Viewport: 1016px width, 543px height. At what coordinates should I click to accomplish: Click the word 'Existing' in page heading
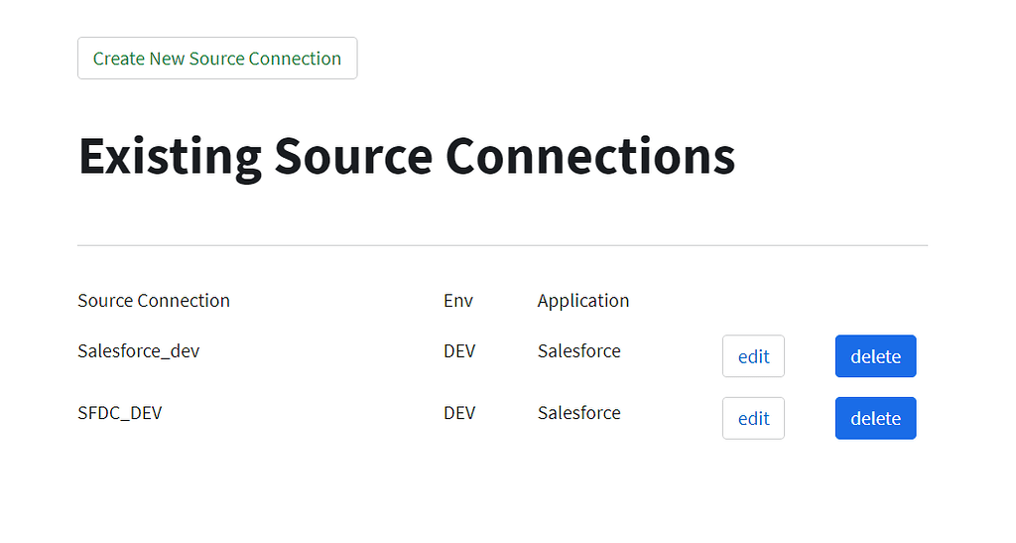pos(170,157)
